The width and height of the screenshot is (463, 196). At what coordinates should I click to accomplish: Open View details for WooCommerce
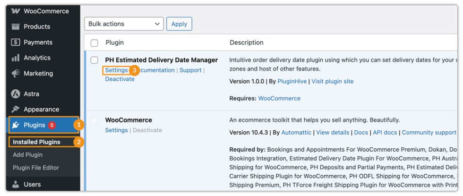pyautogui.click(x=333, y=133)
